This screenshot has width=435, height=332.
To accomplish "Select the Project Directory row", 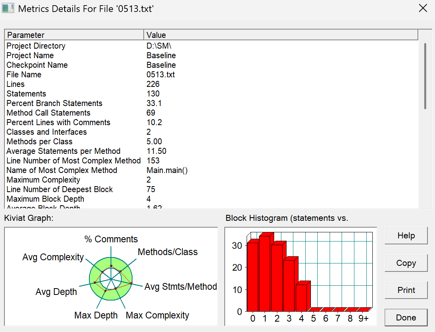I will pos(212,46).
